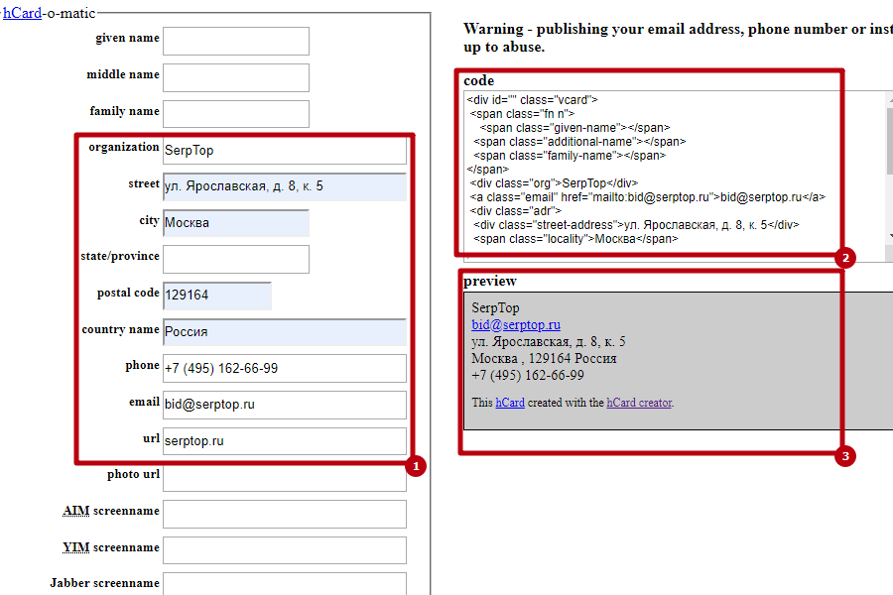Click the photo url input field
Screen dimensions: 893x595
tap(284, 477)
